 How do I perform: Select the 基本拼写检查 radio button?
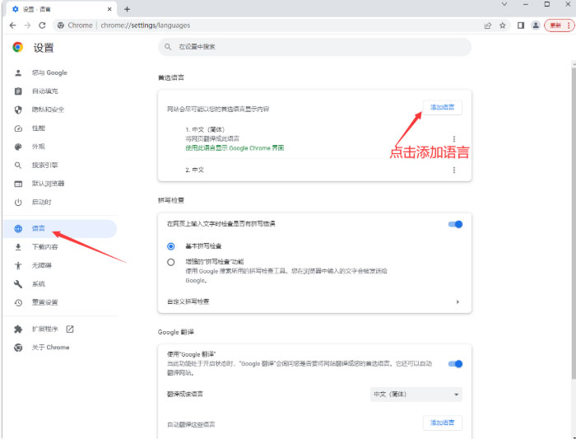(x=171, y=246)
